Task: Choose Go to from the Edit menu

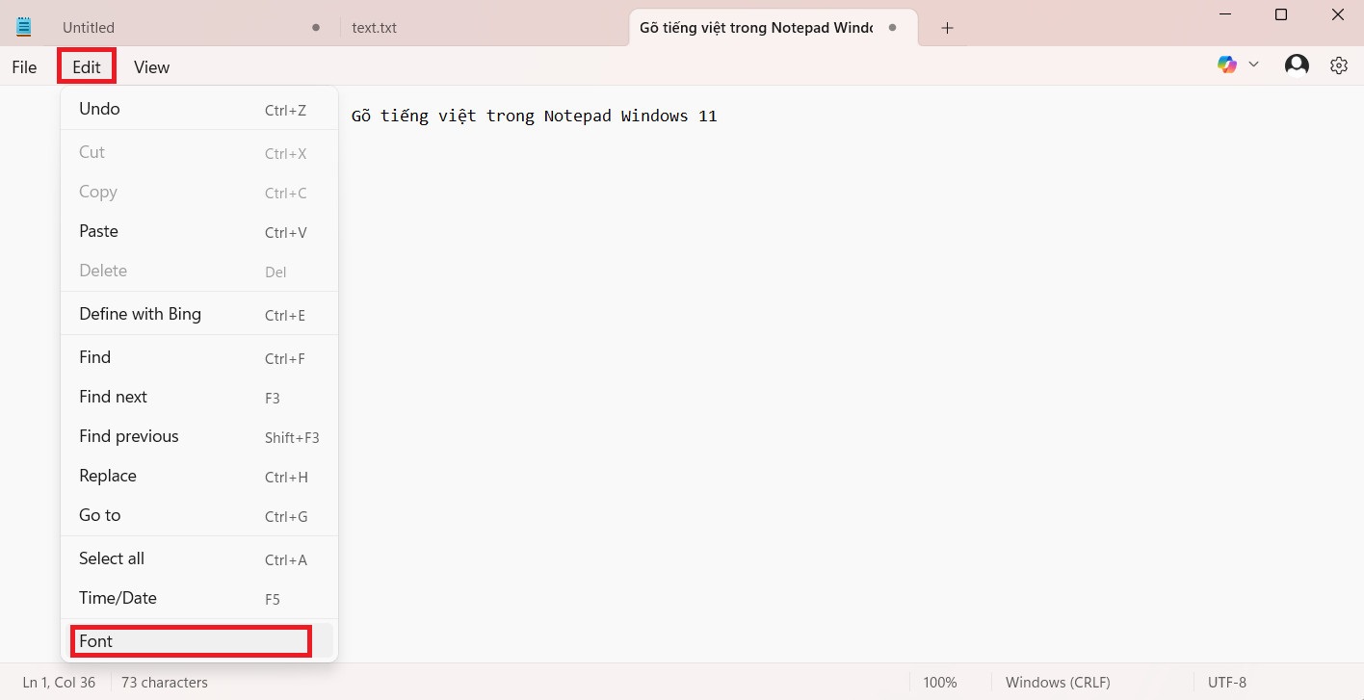Action: point(199,515)
